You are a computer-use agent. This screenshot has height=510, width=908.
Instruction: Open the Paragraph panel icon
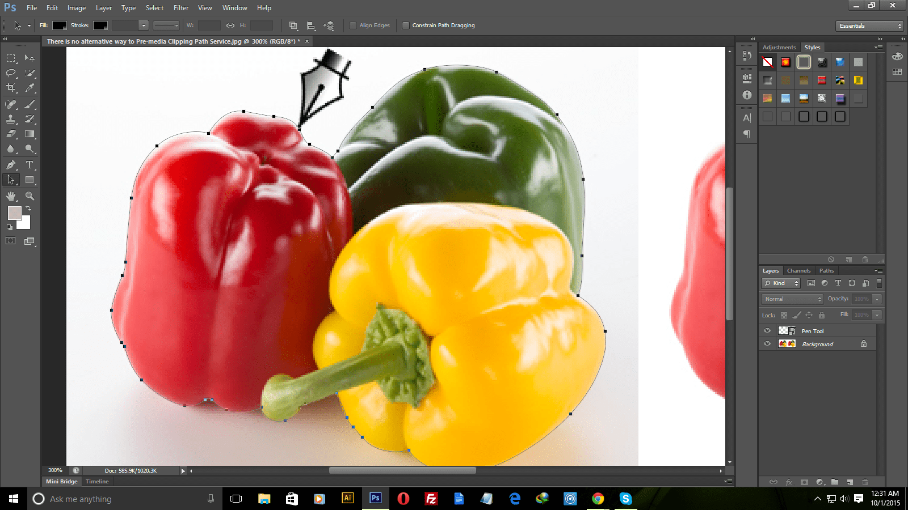point(747,134)
